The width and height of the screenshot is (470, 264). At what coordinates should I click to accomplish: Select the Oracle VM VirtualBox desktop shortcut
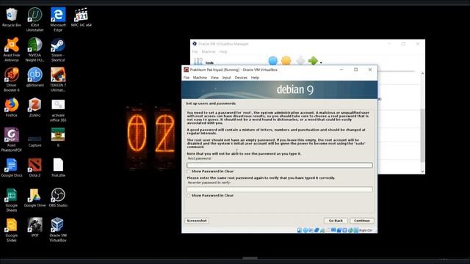(x=58, y=230)
